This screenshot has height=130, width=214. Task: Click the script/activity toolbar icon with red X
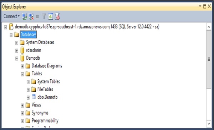(x=57, y=16)
